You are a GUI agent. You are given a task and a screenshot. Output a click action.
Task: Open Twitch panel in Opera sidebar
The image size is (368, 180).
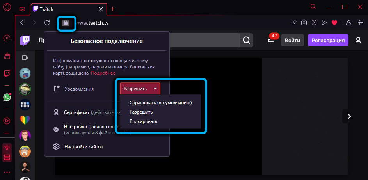(x=7, y=73)
